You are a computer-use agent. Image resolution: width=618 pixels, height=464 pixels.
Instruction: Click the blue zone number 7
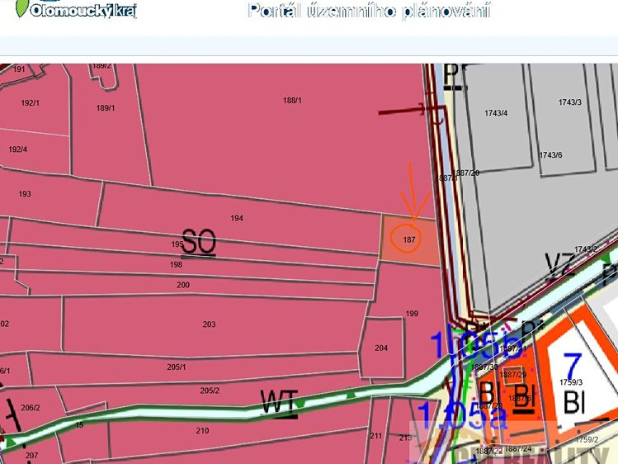[573, 365]
